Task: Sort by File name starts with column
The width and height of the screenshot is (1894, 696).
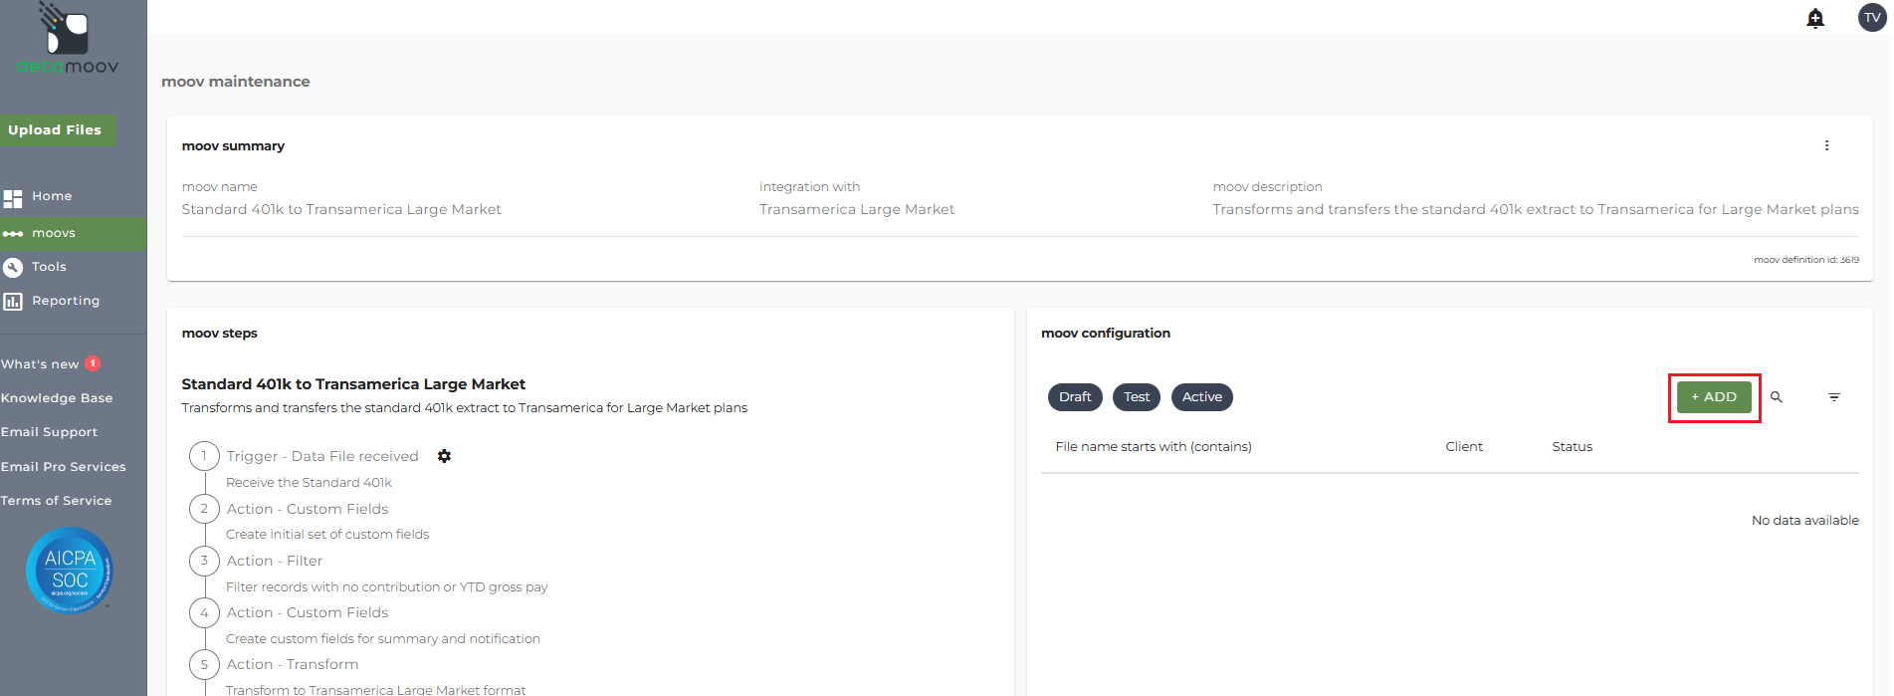Action: [1154, 447]
